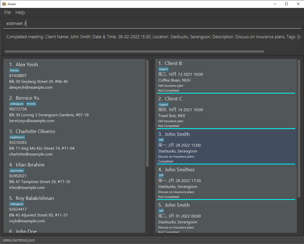The width and height of the screenshot is (304, 244).
Task: Click the 'Urgent' tag under Client C
Action: click(163, 105)
